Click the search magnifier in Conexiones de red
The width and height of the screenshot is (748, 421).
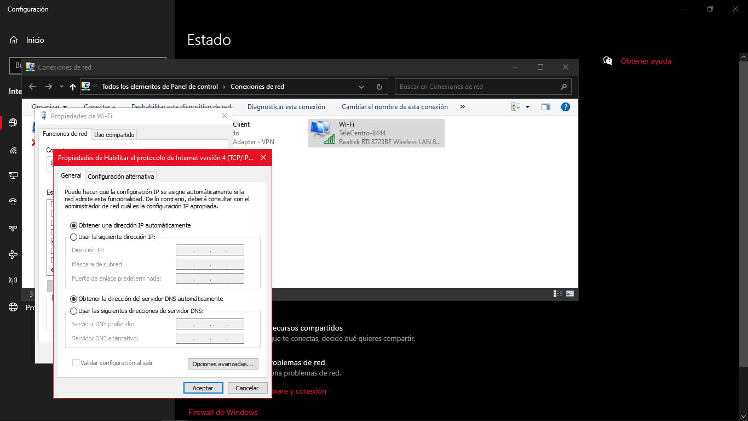pos(563,87)
